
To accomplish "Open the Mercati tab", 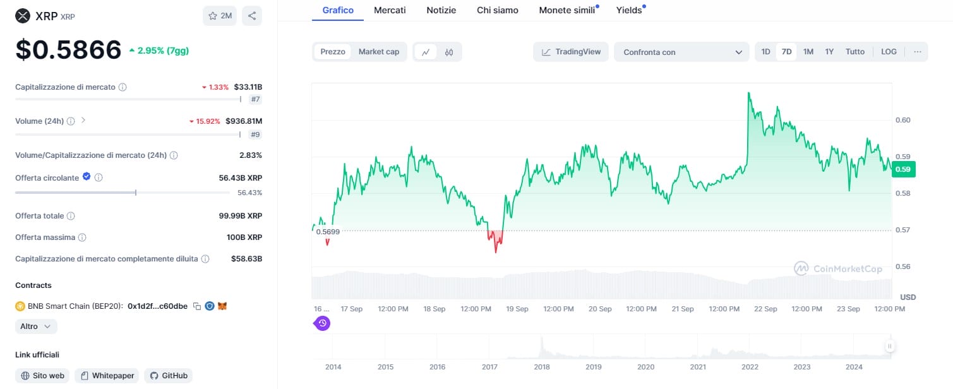I will point(390,10).
